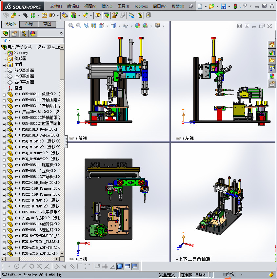This screenshot has height=279, width=277.
Task: Start a New Motion Study
Action: point(98,15)
